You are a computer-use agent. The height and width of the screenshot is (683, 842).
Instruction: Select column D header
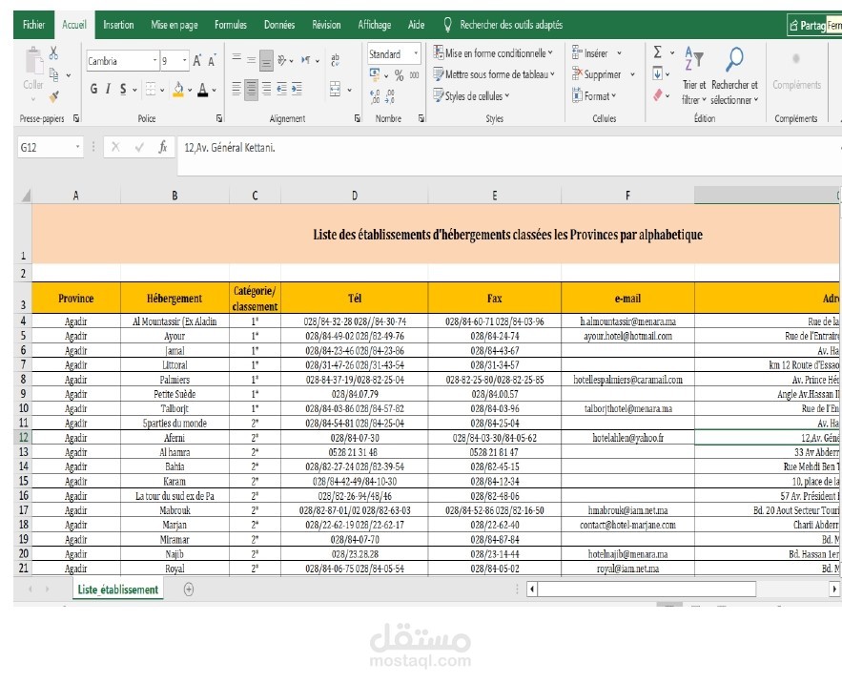point(355,196)
